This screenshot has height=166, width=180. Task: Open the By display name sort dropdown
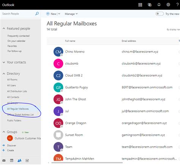click(173, 29)
